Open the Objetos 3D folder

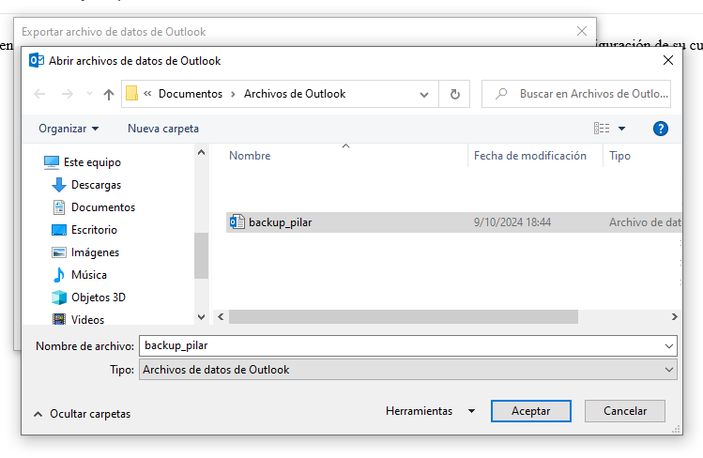pos(99,298)
